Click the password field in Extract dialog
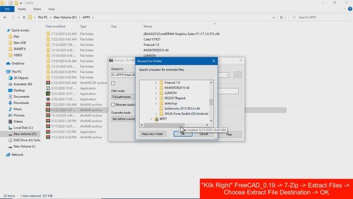353x199 pixels. [228, 91]
